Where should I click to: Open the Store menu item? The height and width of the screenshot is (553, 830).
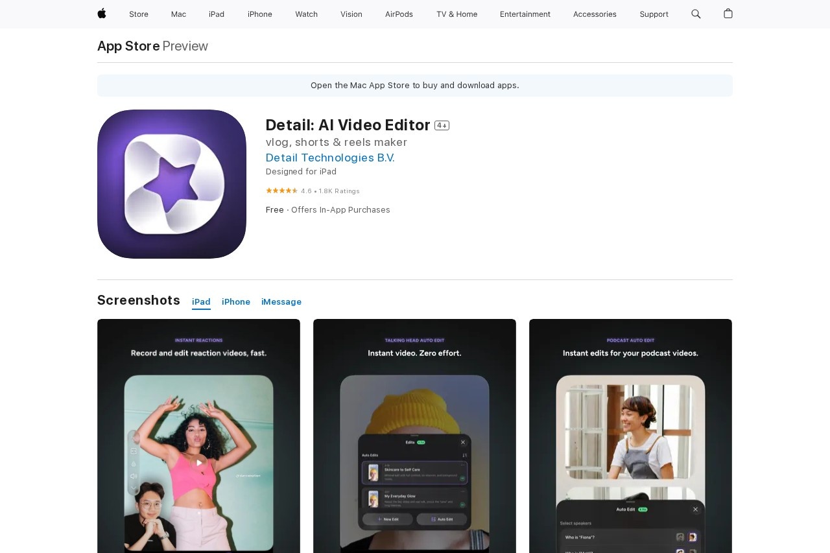click(x=139, y=14)
